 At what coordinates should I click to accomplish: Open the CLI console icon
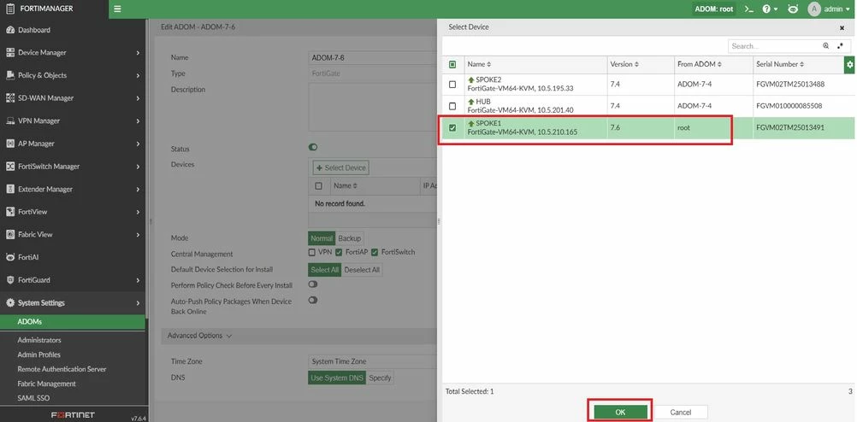pos(749,9)
